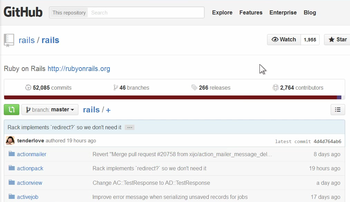Screen dimensions: 350x202
Task: Watch the rails repository
Action: (x=284, y=40)
